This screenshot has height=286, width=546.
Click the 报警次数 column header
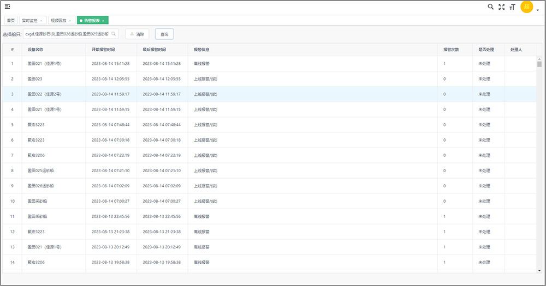point(451,50)
